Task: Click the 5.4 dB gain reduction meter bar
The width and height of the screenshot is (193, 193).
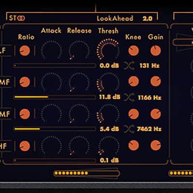Action: click(x=55, y=129)
